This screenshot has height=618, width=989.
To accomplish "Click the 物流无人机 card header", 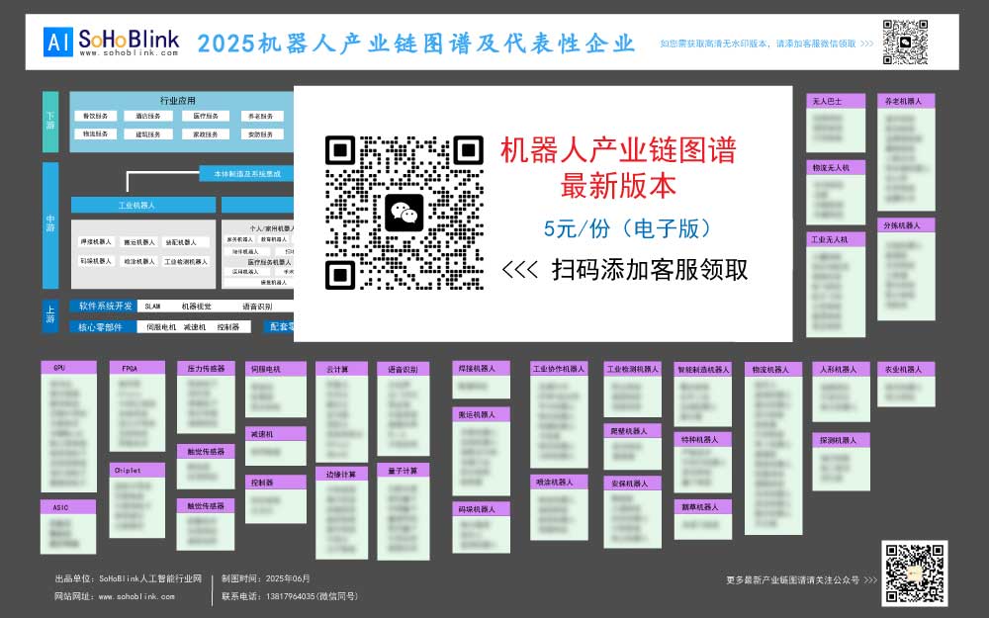I will point(836,168).
